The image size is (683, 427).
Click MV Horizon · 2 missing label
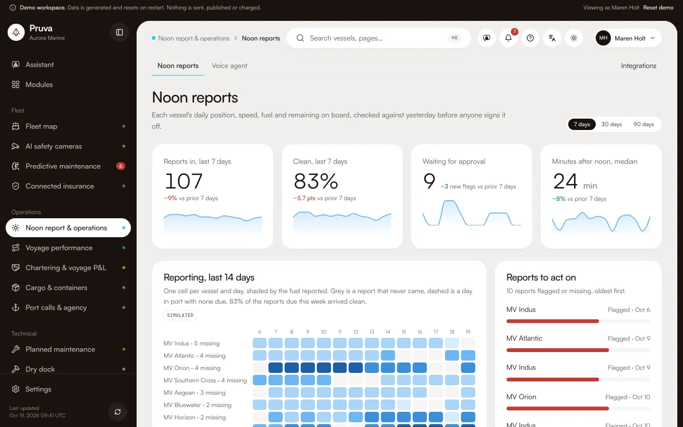point(194,418)
